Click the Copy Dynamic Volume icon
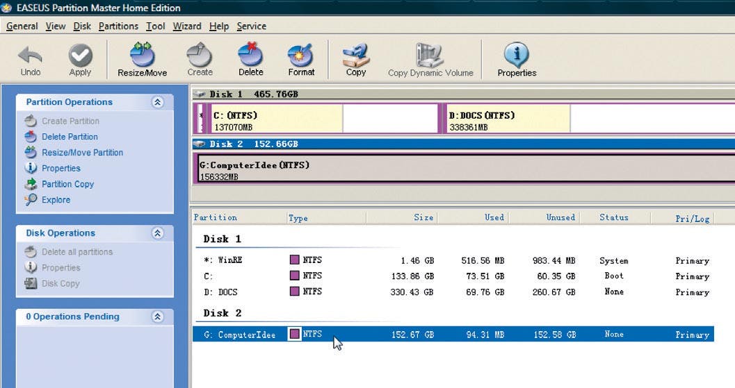 (x=430, y=55)
